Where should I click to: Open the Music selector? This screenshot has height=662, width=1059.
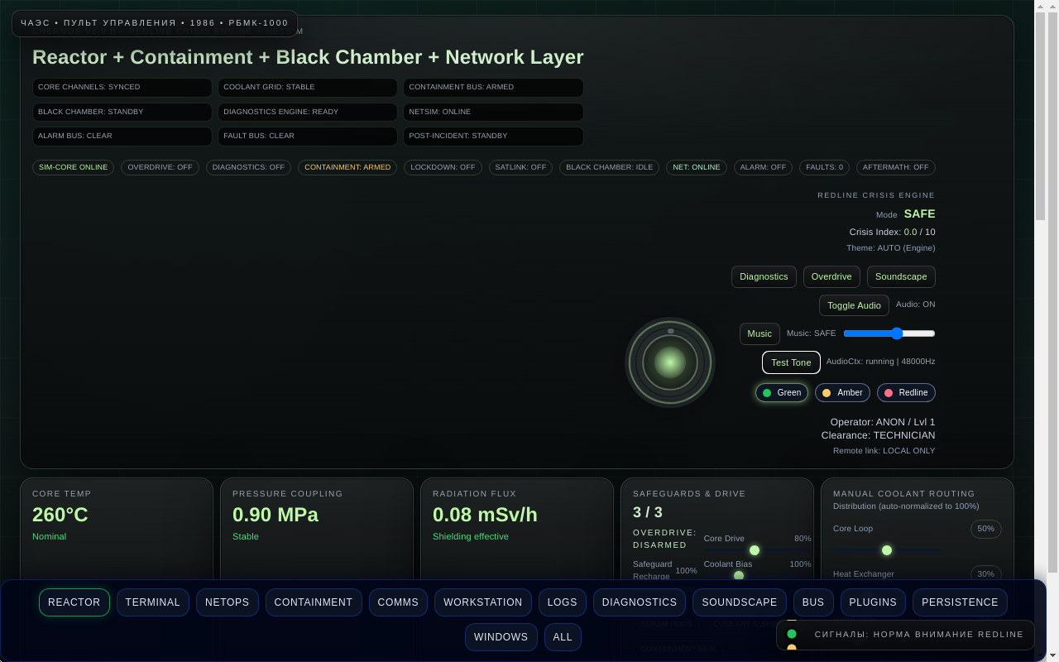pos(759,333)
